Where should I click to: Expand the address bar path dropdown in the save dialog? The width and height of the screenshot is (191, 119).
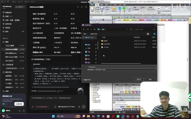[x=127, y=29]
